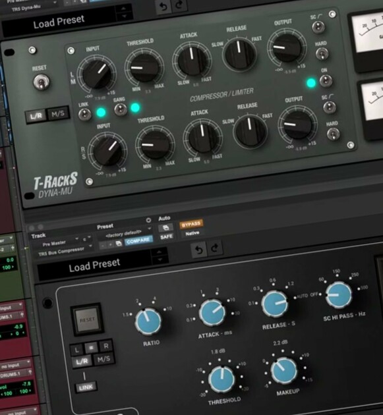Click the Bus Compressor preset up arrow
This screenshot has height=415, width=383.
159,252
